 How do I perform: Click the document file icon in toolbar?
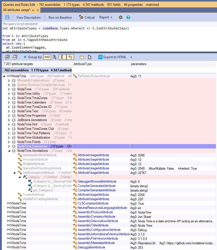(x=90, y=57)
